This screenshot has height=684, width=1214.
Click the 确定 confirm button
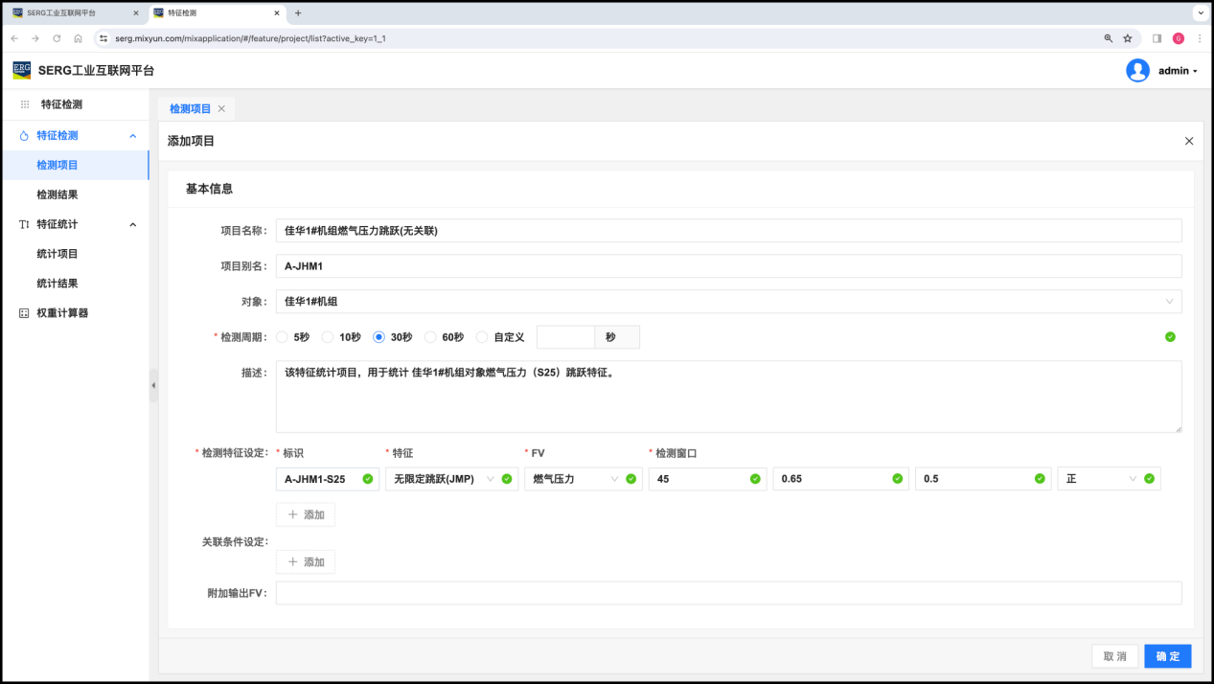pyautogui.click(x=1167, y=656)
